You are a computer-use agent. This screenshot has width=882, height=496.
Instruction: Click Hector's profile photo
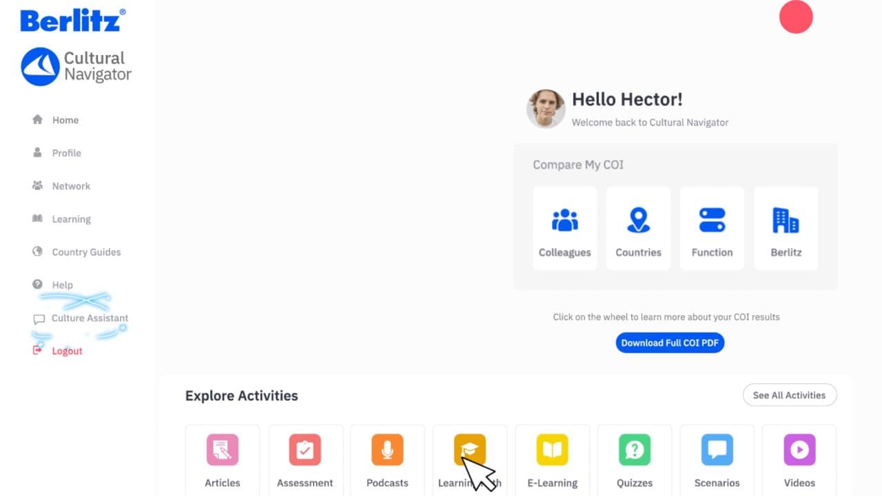point(546,109)
